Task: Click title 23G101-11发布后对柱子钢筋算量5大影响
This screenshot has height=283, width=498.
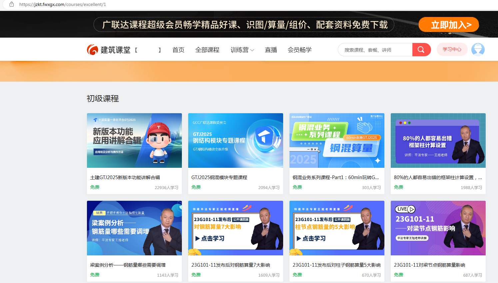Action: click(x=337, y=265)
